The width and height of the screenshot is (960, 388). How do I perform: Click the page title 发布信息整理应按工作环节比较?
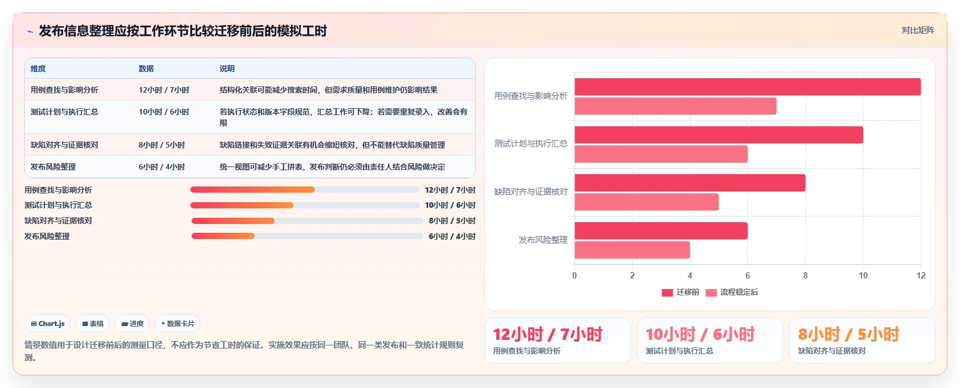coord(183,31)
